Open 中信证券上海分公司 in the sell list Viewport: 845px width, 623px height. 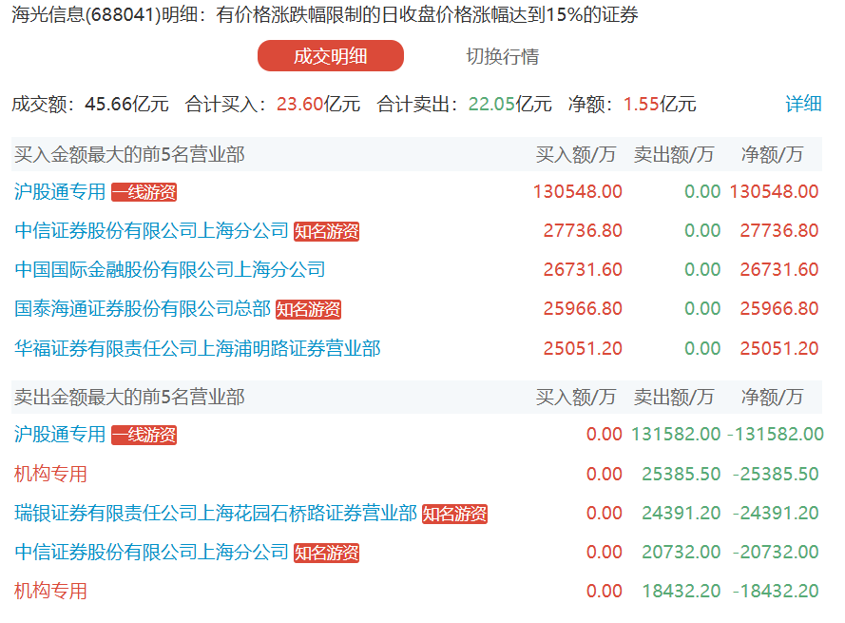(151, 552)
